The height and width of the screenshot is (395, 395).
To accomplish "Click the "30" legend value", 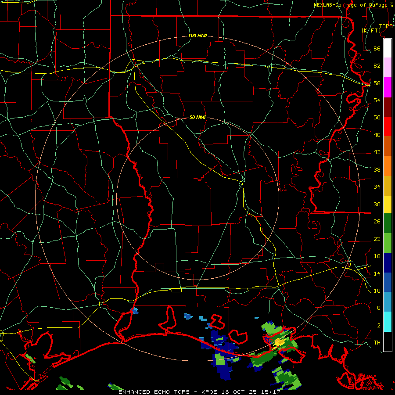I will (377, 204).
